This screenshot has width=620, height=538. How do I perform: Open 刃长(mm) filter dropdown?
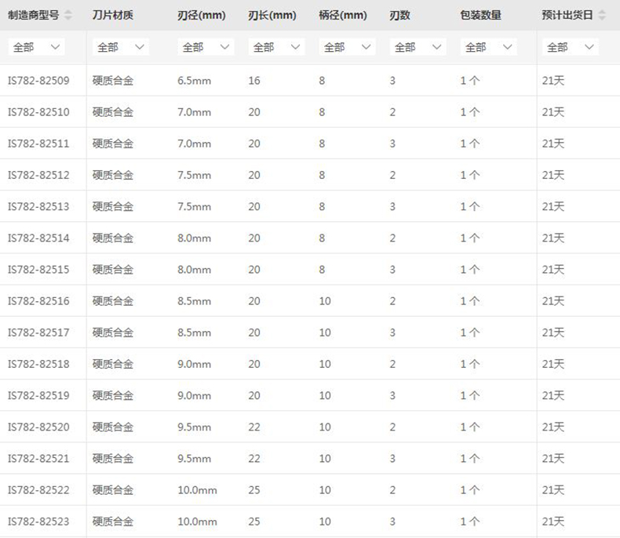click(276, 47)
